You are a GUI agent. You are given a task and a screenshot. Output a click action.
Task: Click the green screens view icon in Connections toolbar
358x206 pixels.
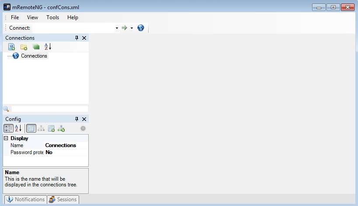(36, 47)
